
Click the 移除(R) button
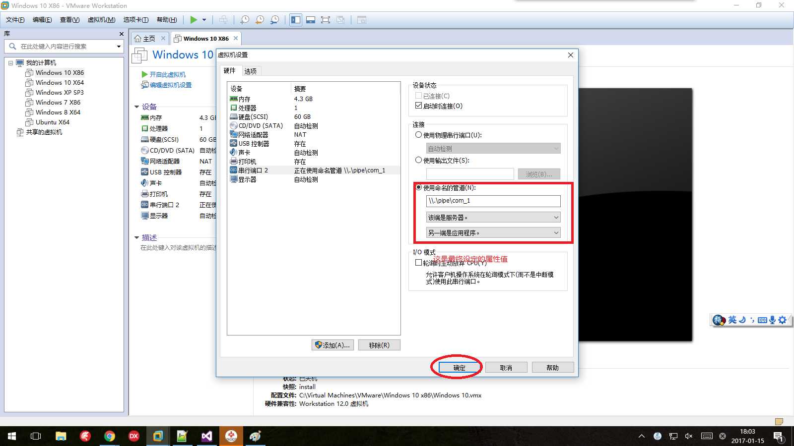tap(379, 345)
